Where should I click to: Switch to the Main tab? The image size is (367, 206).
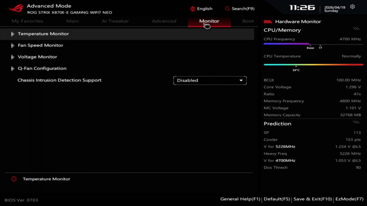[73, 21]
